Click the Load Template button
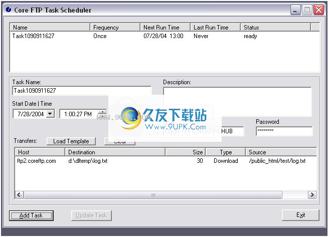This screenshot has height=237, width=330. click(x=71, y=141)
